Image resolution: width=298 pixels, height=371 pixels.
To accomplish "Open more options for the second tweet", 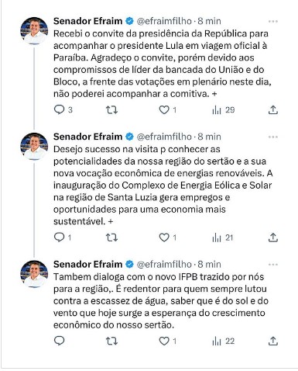I will tap(273, 137).
